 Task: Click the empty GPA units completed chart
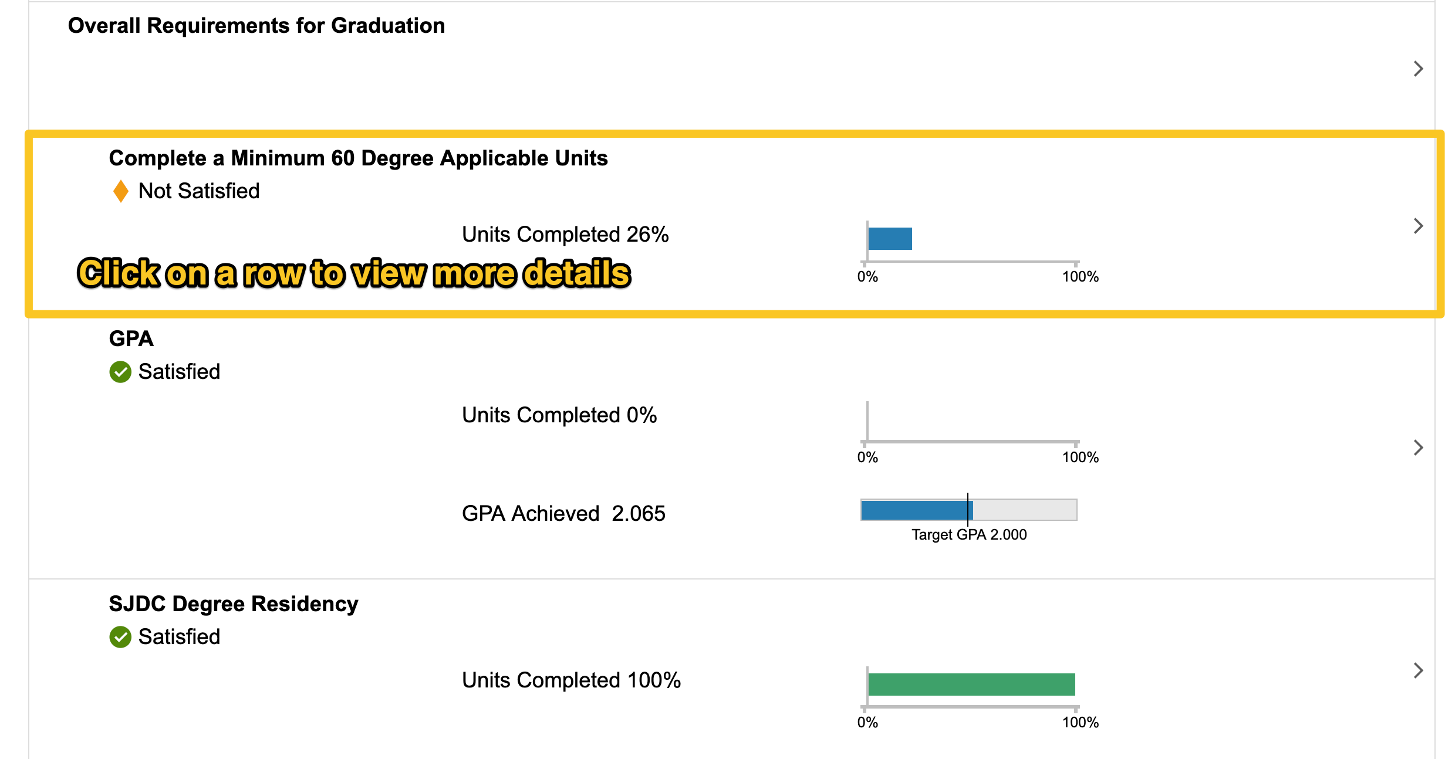click(971, 422)
